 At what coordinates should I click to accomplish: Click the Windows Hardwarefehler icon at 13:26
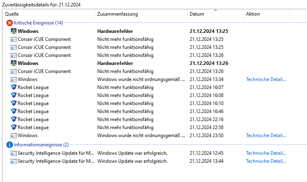click(14, 63)
